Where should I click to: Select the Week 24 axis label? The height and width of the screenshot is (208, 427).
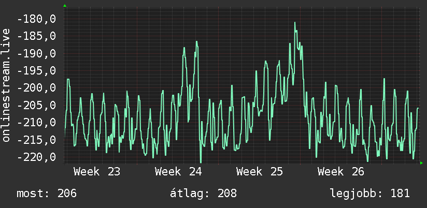click(178, 172)
